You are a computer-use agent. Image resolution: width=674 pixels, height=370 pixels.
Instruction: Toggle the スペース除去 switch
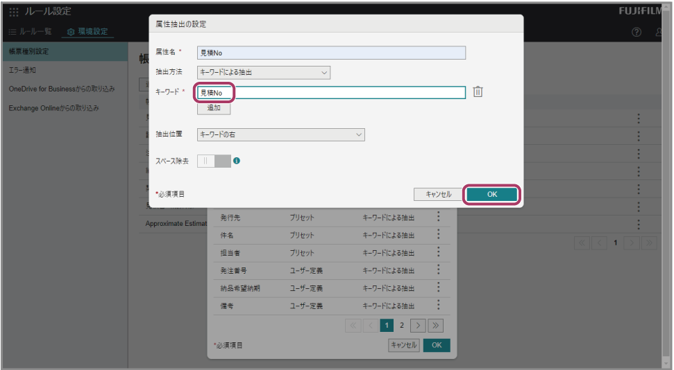coord(214,161)
